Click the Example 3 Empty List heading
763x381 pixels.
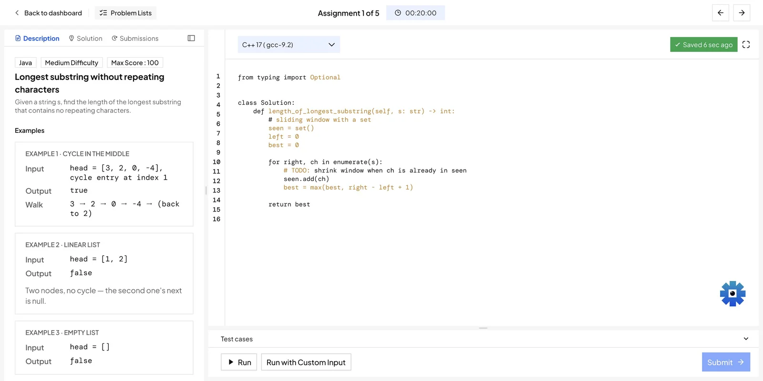coord(62,332)
